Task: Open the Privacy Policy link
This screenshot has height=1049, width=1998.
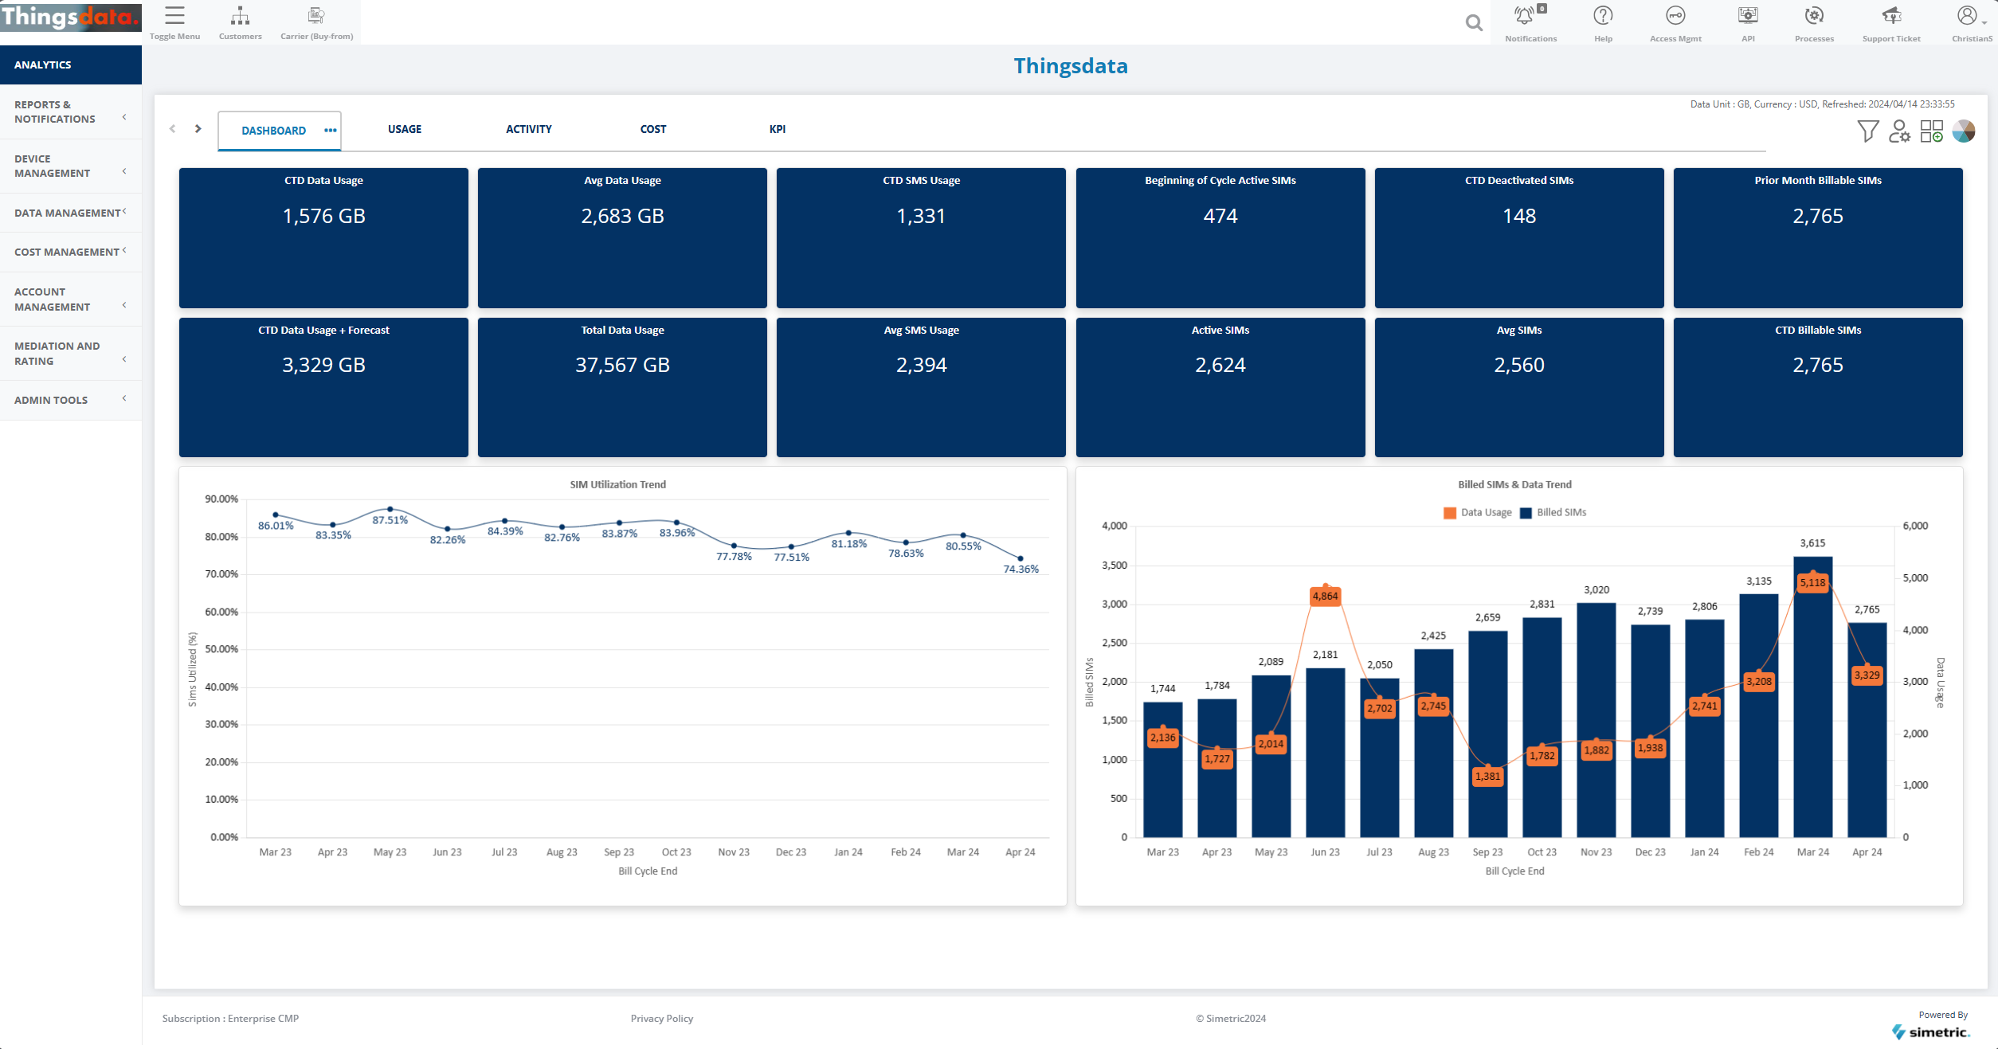Action: tap(661, 1019)
